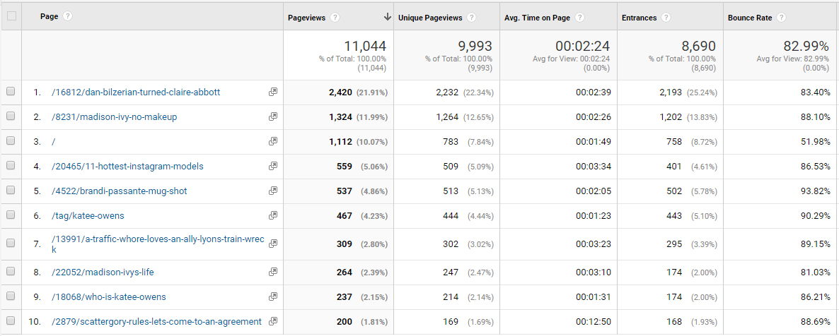
Task: Click the help icon next to Bounce Rate
Action: click(x=782, y=18)
